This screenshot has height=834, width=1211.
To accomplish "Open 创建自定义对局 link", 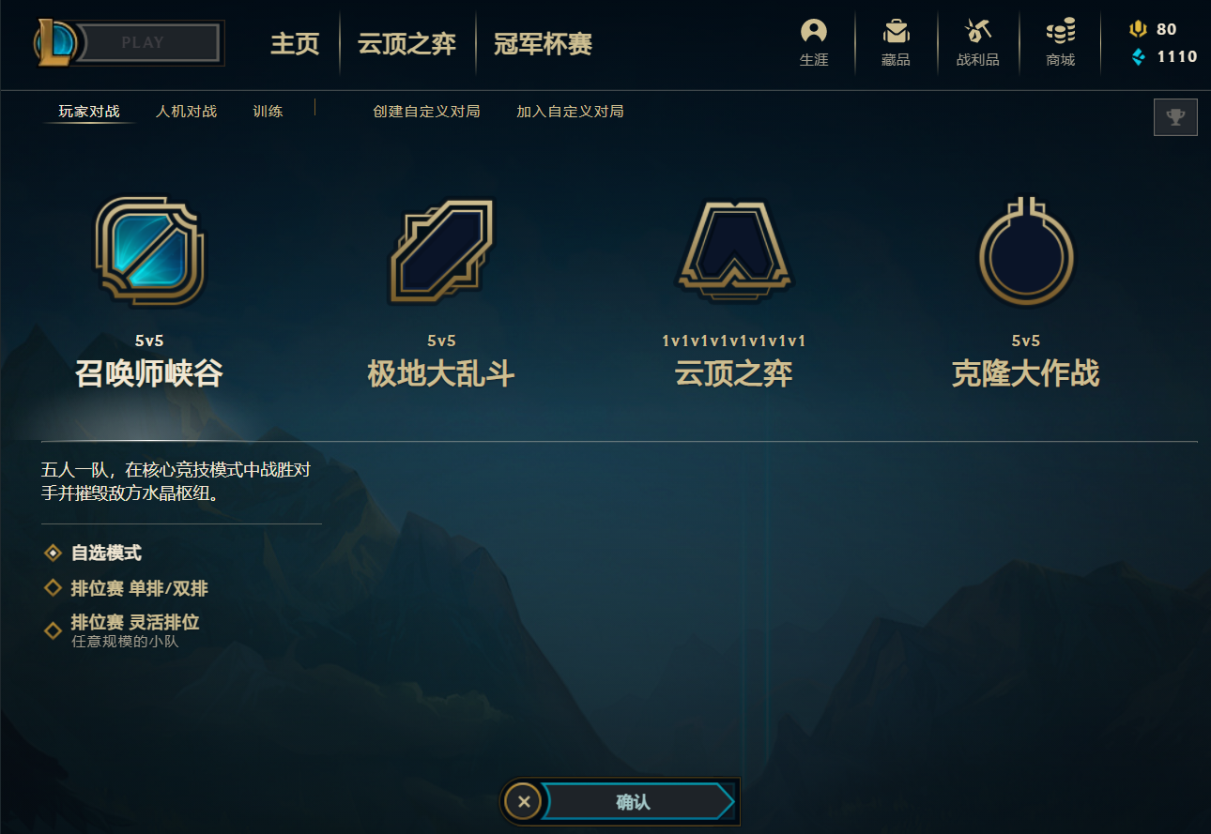I will pos(426,112).
